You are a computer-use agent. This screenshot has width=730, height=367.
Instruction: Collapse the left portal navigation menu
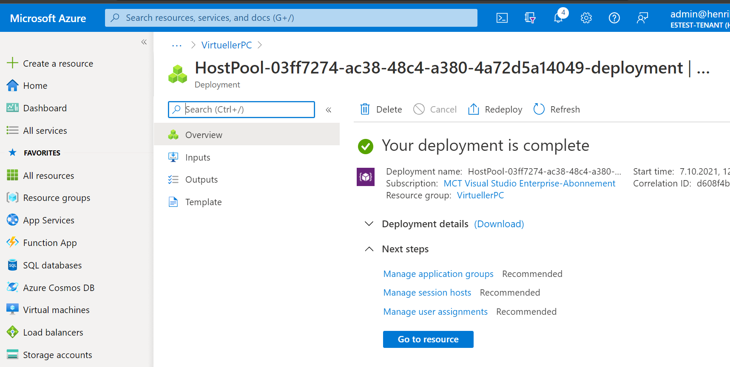point(144,42)
